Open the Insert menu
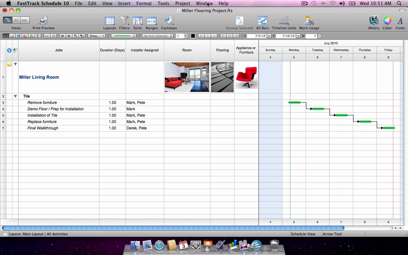Viewport: 408px width, 255px height. tap(124, 3)
